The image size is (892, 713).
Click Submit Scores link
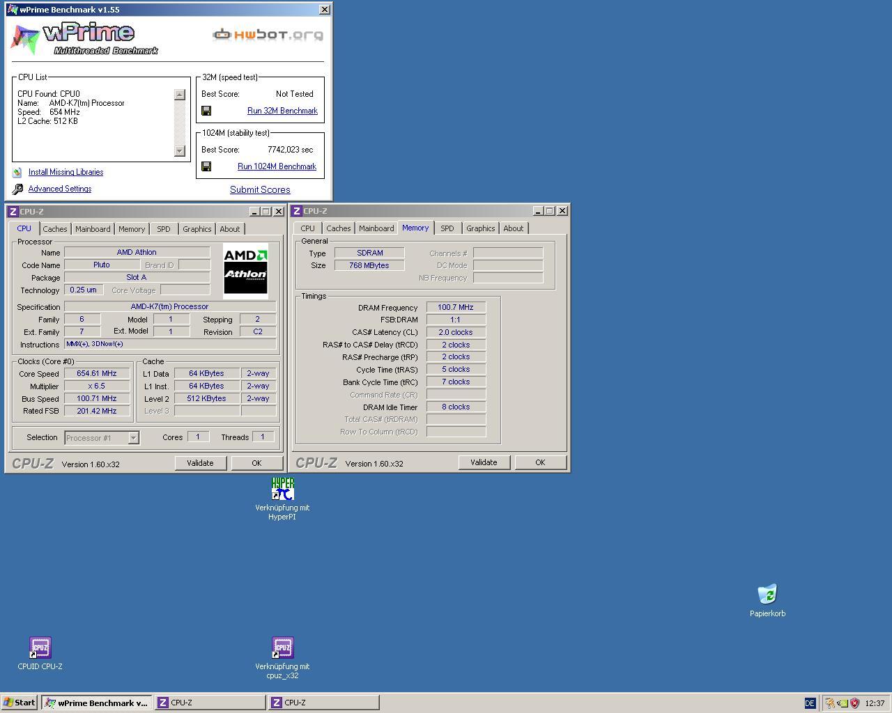[260, 189]
